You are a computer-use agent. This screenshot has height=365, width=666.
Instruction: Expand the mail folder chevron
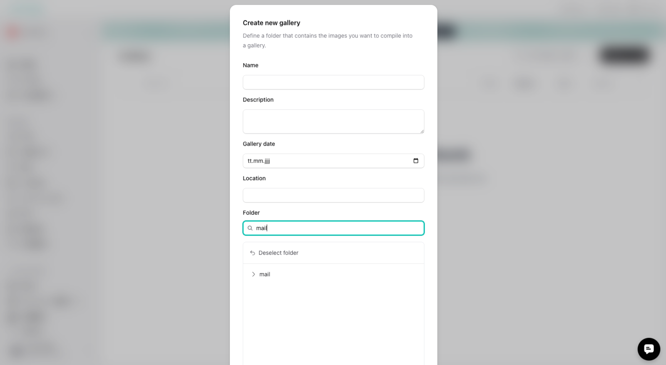(253, 274)
